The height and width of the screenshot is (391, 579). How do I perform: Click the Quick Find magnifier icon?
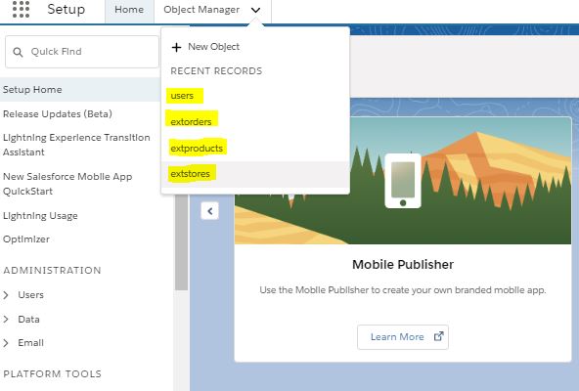(18, 52)
